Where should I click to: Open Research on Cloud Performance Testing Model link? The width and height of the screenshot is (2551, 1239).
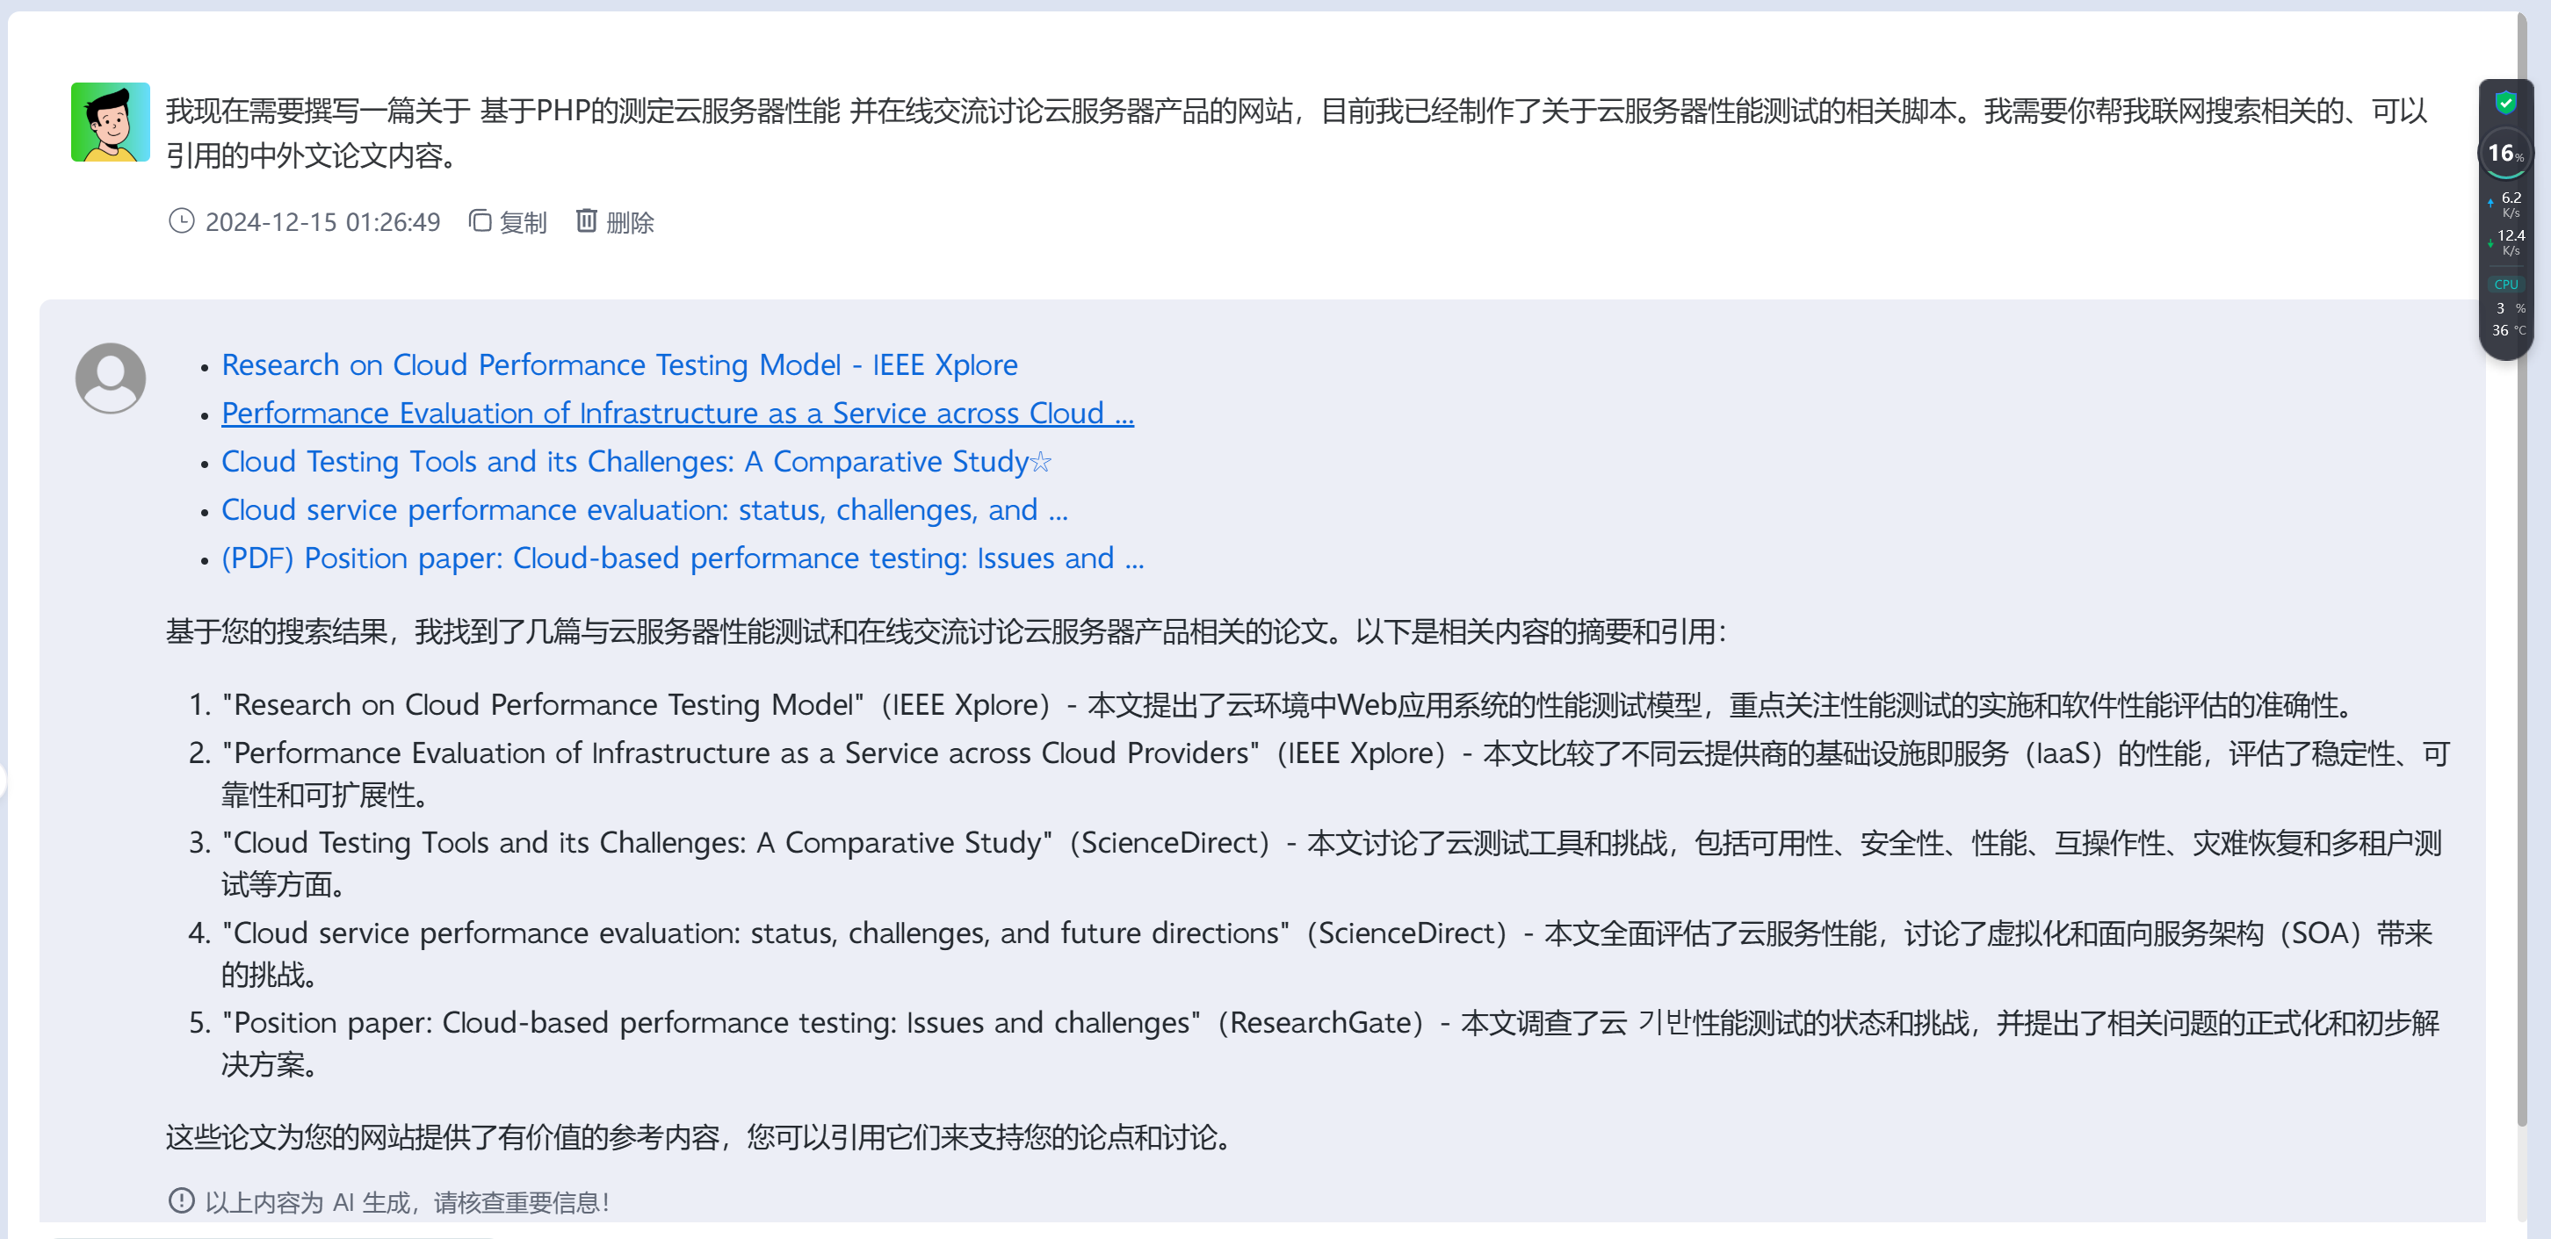[619, 365]
